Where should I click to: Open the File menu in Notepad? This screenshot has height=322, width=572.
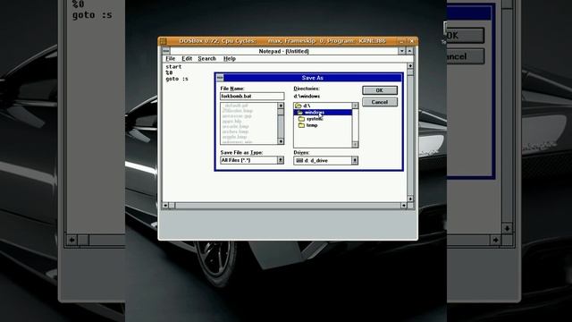[171, 58]
